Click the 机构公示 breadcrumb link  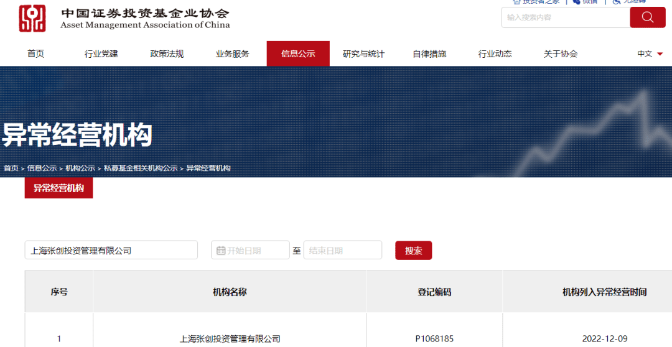point(80,169)
